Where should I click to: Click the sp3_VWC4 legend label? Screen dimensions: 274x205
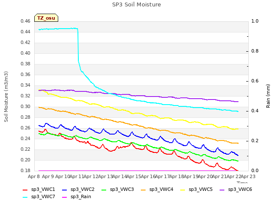click(x=161, y=190)
